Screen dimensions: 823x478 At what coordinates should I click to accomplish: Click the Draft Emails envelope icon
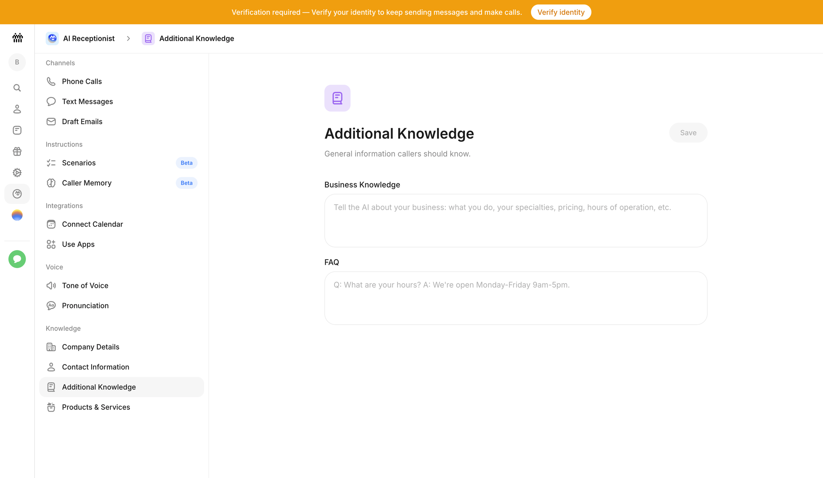(x=51, y=121)
